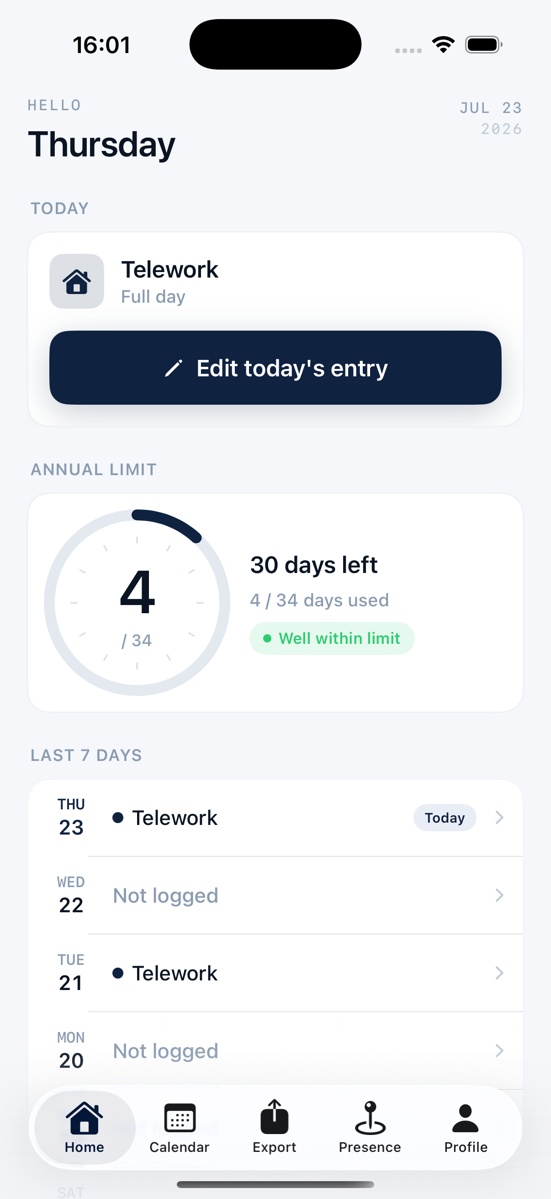This screenshot has width=551, height=1199.
Task: Expand Tuesday 21 entry chevron
Action: (499, 973)
